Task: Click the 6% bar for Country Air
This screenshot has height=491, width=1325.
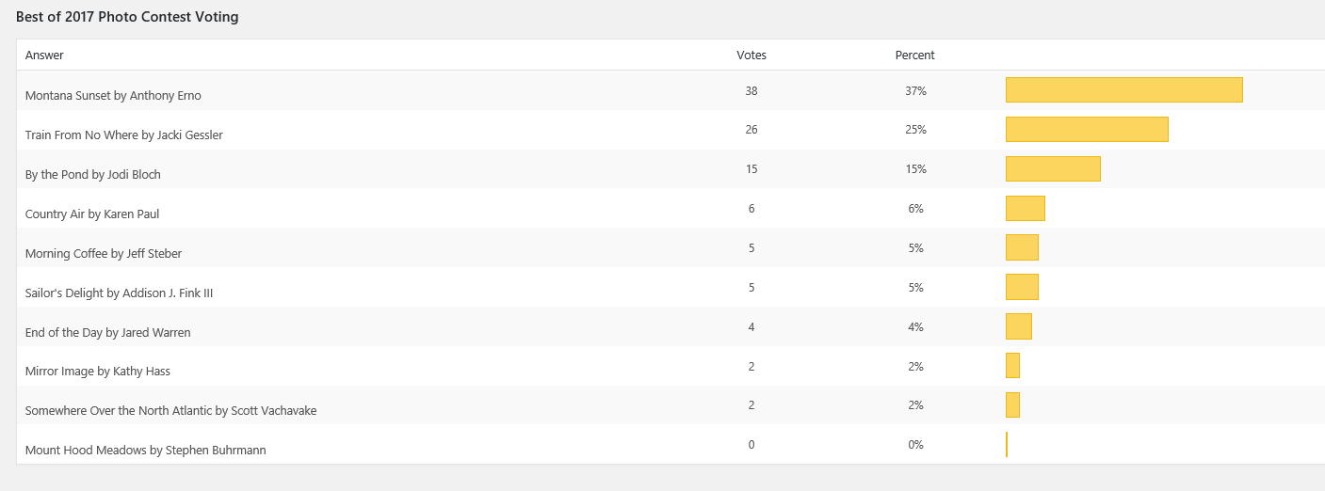Action: click(1025, 209)
